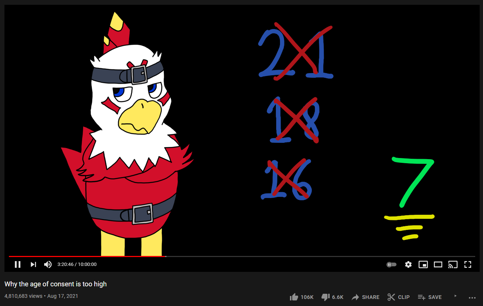The height and width of the screenshot is (306, 483).
Task: Open SAVE to playlist menu
Action: click(x=430, y=297)
